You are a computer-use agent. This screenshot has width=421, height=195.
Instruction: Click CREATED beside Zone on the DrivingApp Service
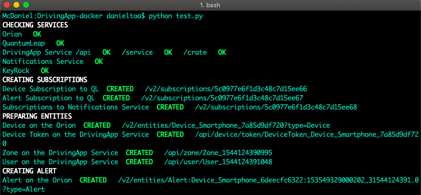tap(139, 153)
